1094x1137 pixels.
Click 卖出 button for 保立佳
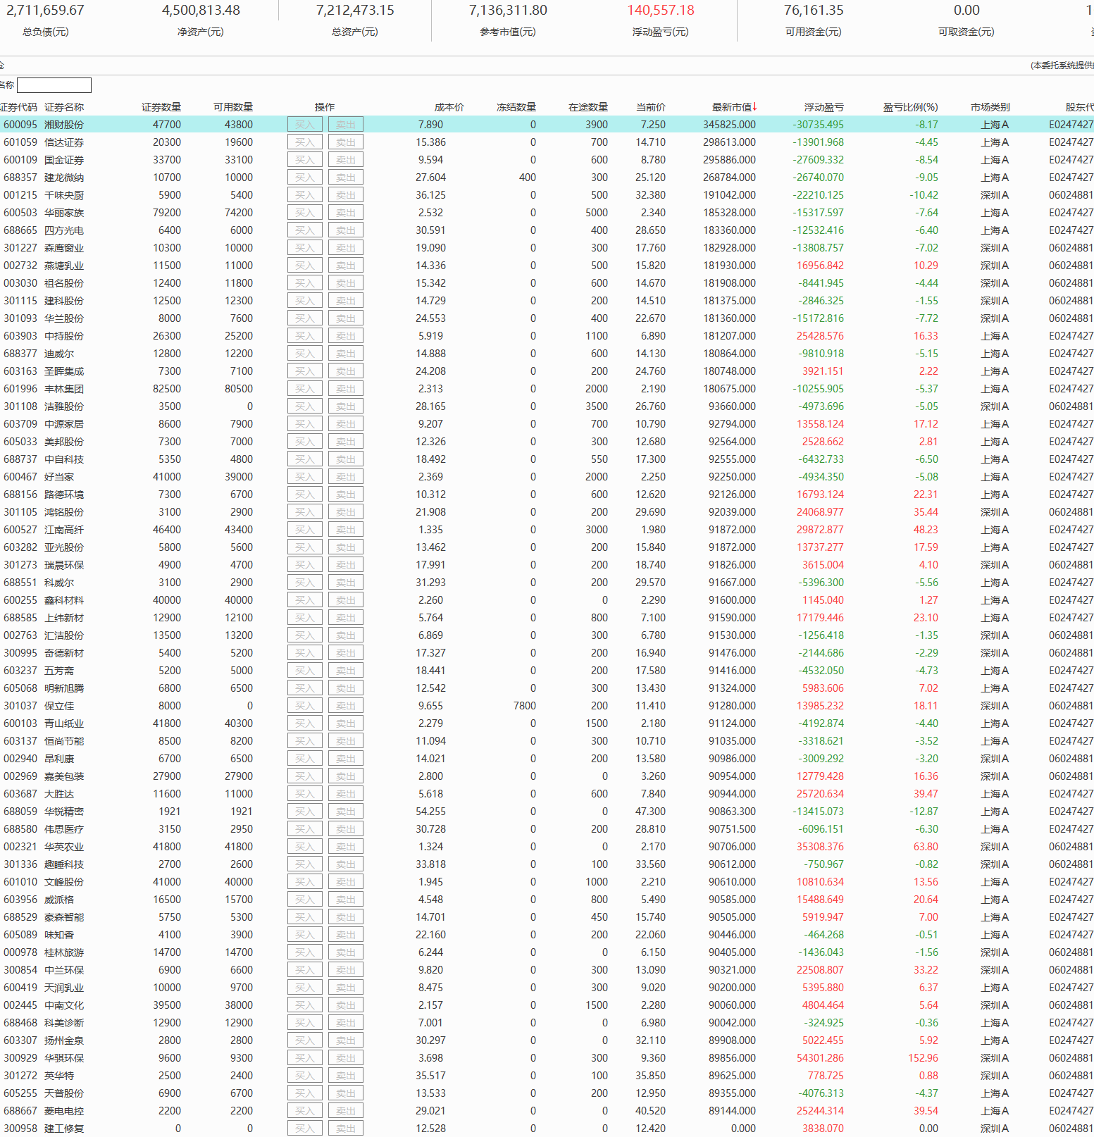[x=346, y=706]
